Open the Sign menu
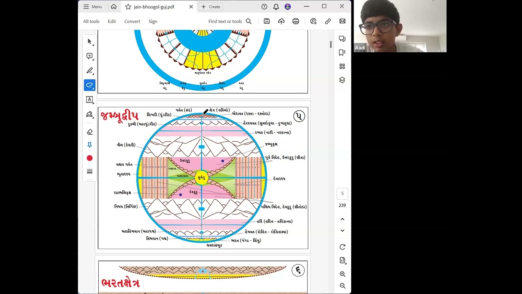Image resolution: width=522 pixels, height=294 pixels. point(153,21)
